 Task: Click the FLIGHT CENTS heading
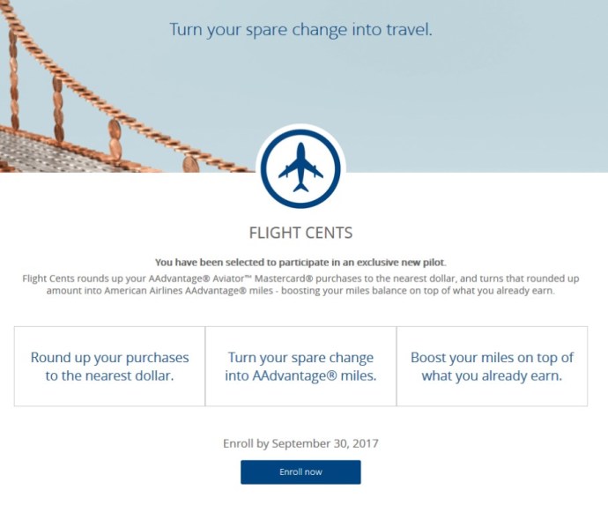[x=300, y=234]
